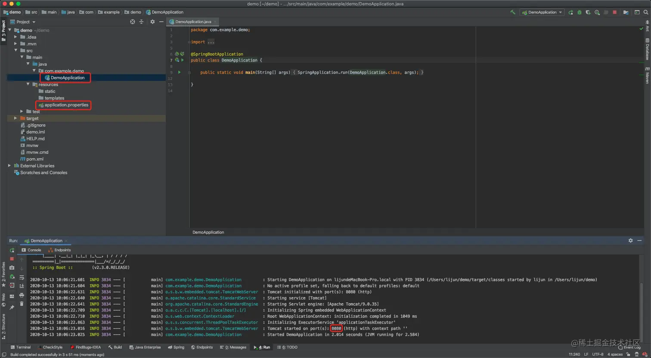Image resolution: width=651 pixels, height=358 pixels.
Task: Click the Event Log button in status bar
Action: pyautogui.click(x=629, y=347)
